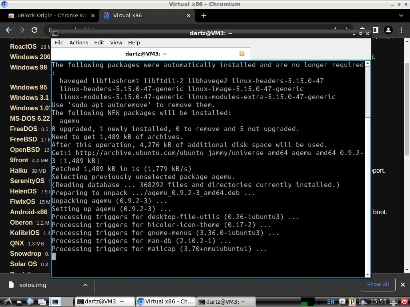Image resolution: width=410 pixels, height=307 pixels.
Task: Open file manager from taskbar launcher
Action: 19,302
